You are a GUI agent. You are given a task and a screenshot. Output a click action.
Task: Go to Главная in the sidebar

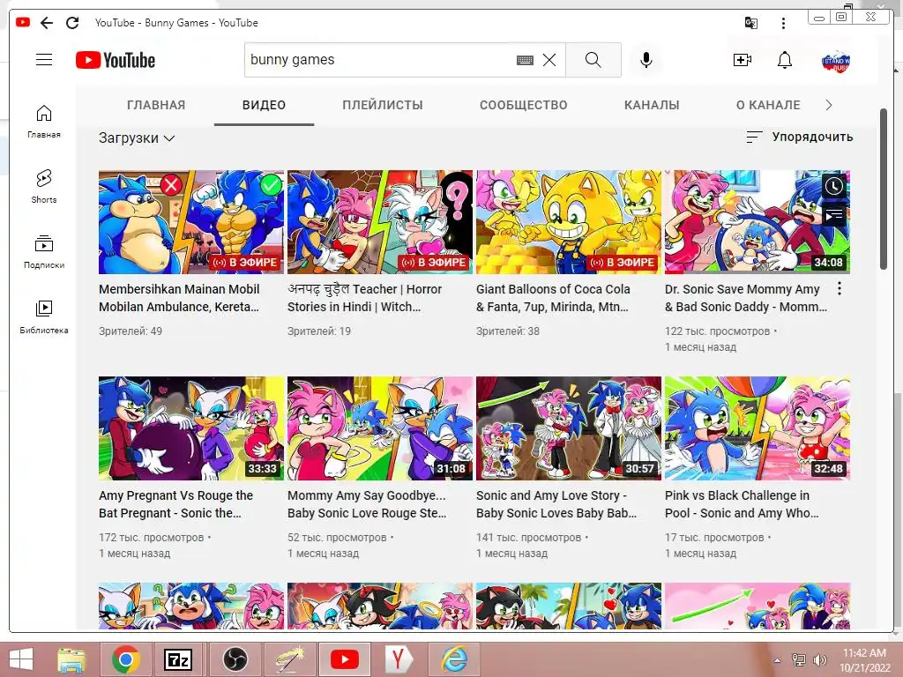tap(44, 122)
